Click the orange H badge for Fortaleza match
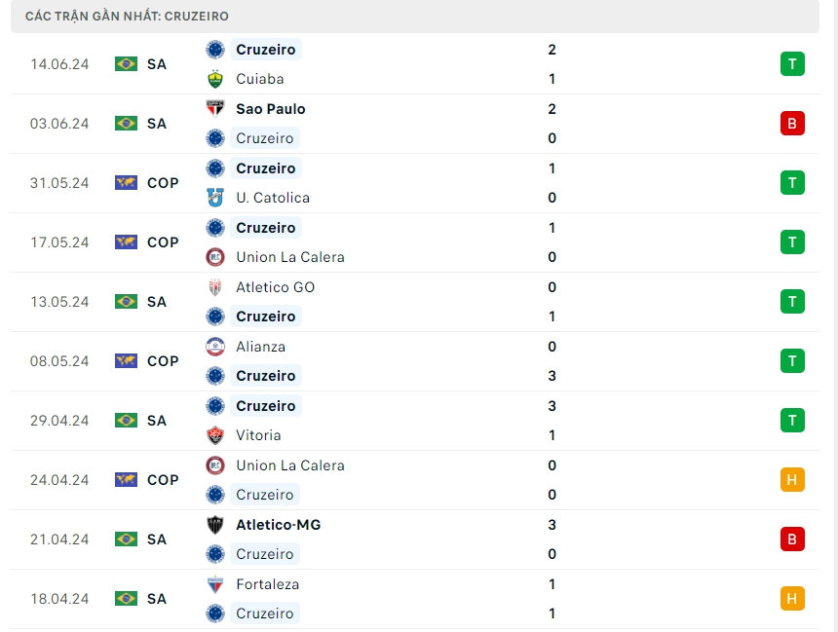The image size is (838, 632). (792, 599)
